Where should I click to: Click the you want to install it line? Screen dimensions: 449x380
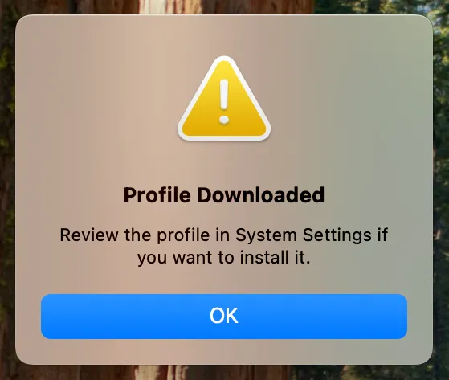pyautogui.click(x=224, y=257)
